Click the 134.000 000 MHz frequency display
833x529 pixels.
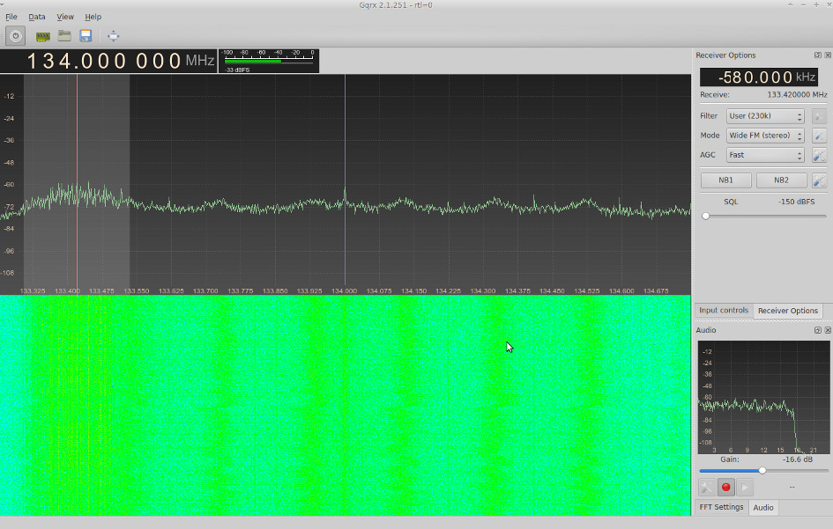pos(108,61)
